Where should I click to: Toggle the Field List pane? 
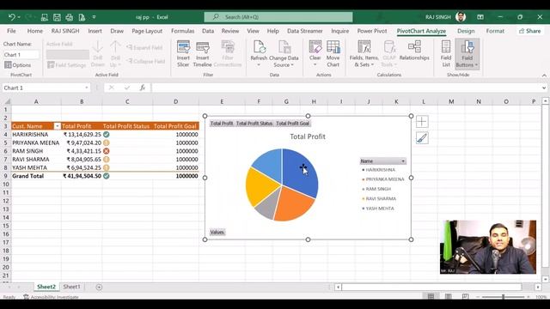[446, 53]
